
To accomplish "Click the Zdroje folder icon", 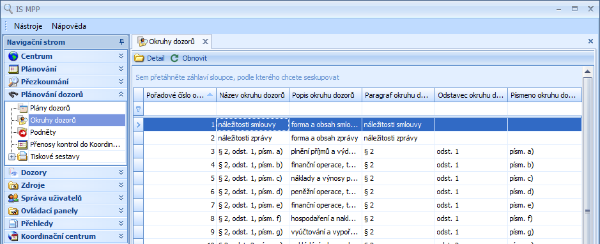I will pos(13,185).
